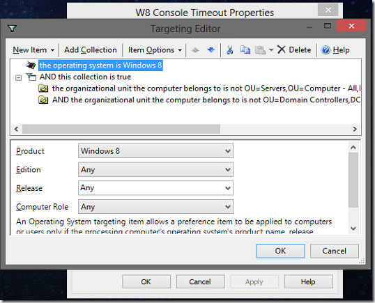Viewport: 375px width, 303px height.
Task: Click Help in W8 Console Timeout Properties
Action: pyautogui.click(x=309, y=281)
